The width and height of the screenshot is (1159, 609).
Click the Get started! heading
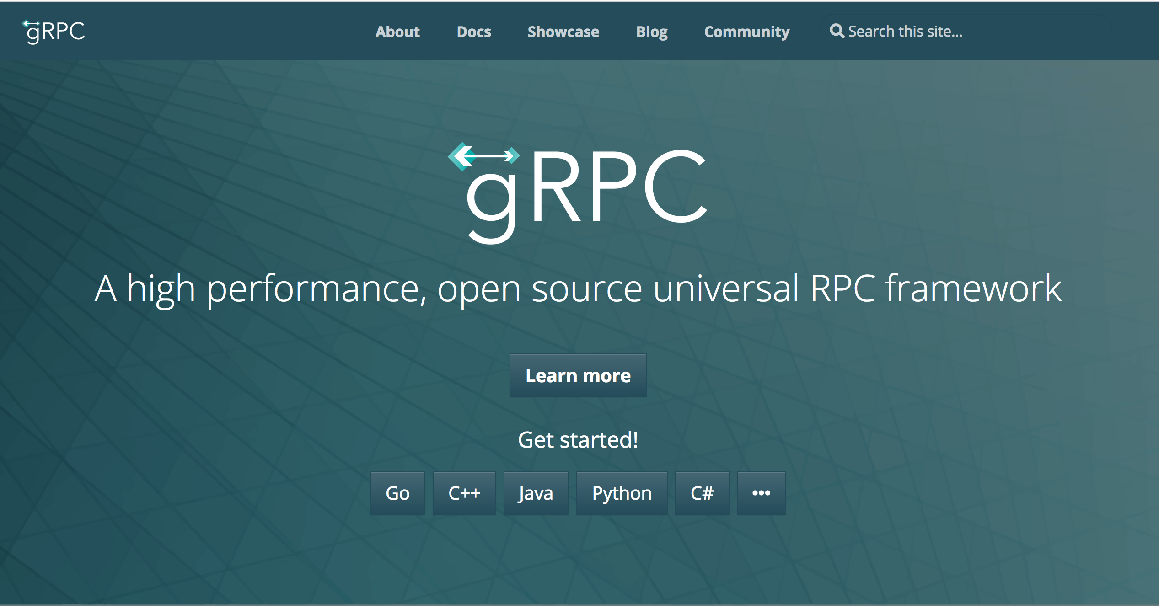(578, 440)
